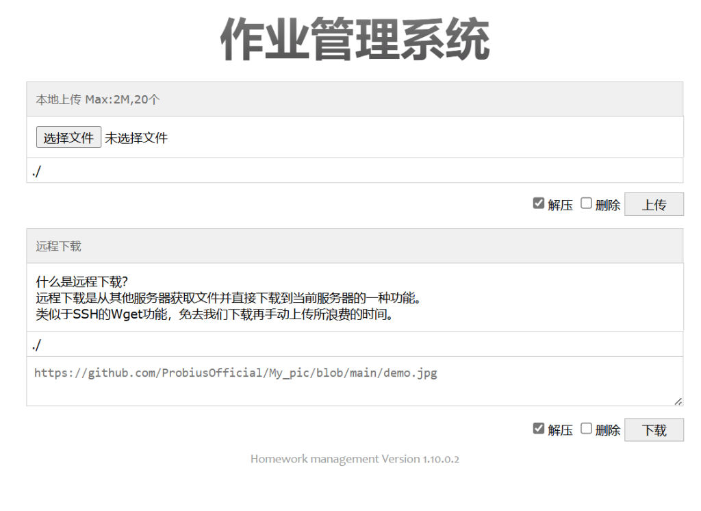Click the 选择文件 file chooser button
Image resolution: width=701 pixels, height=511 pixels.
point(68,138)
